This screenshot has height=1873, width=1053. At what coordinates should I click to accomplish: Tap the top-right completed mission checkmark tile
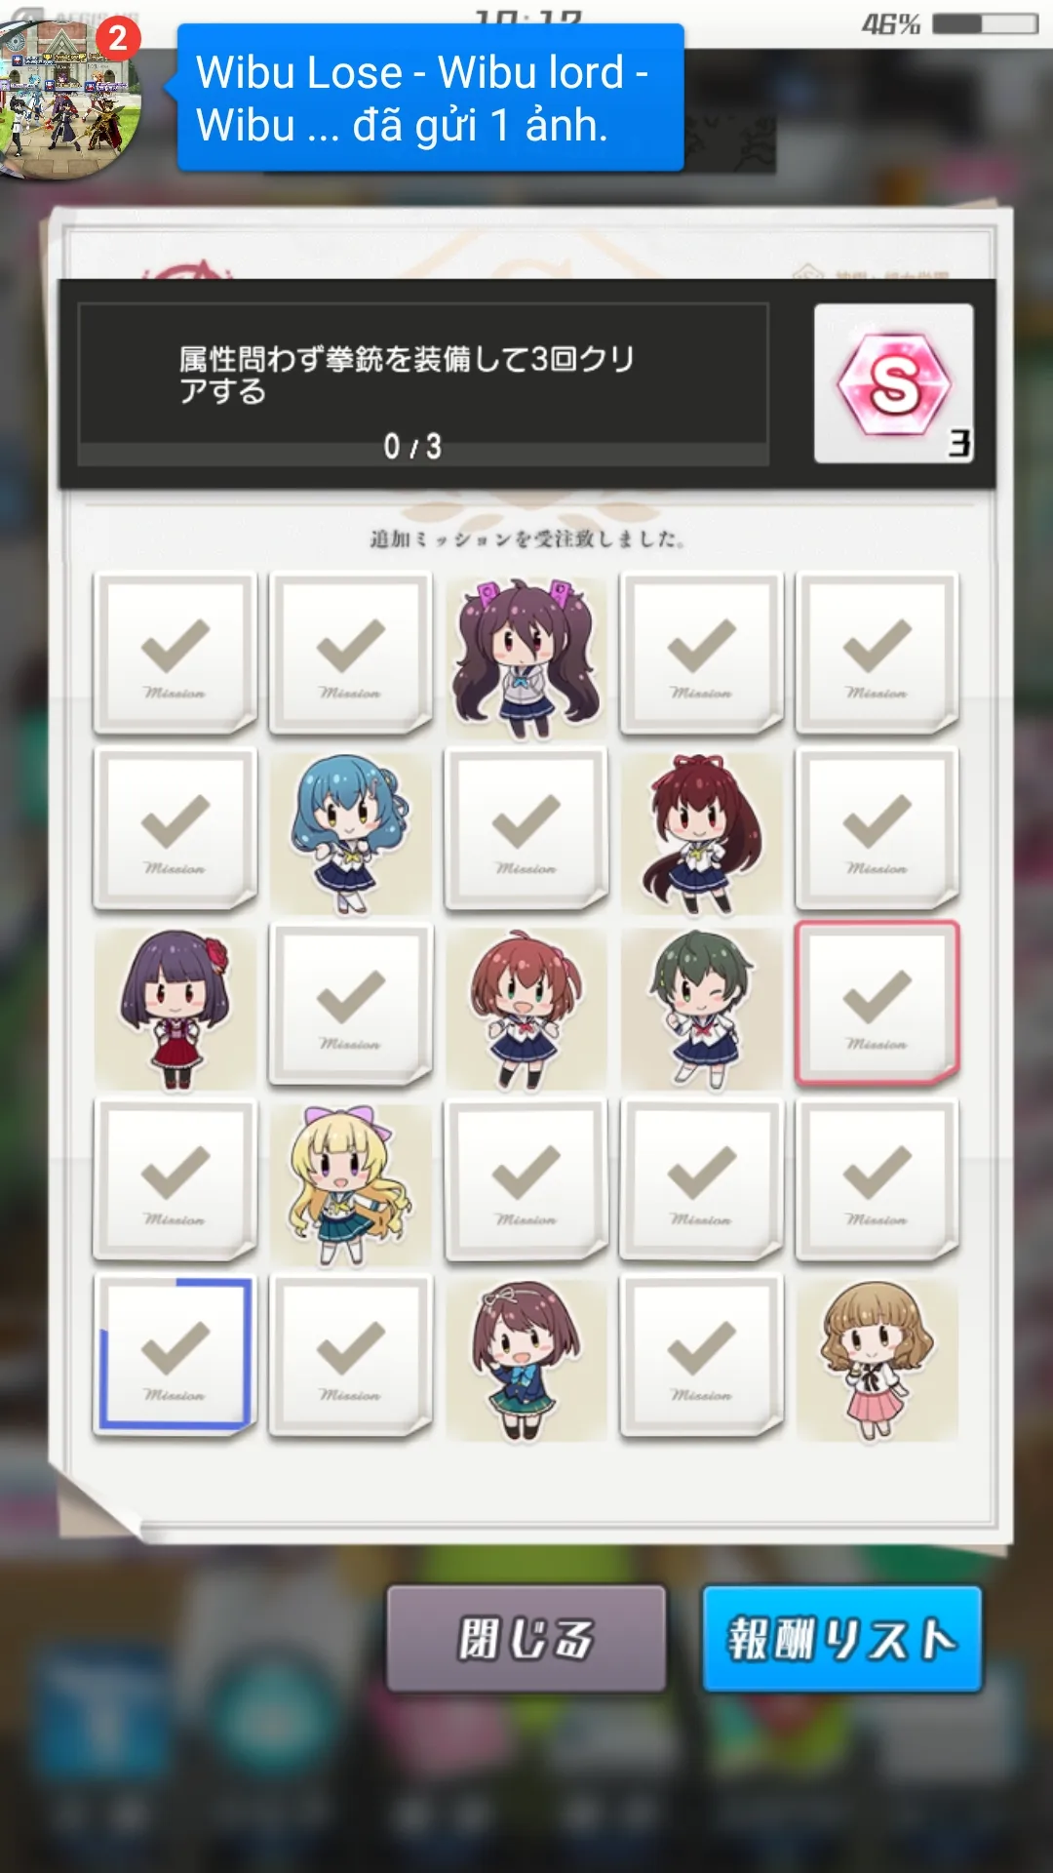click(877, 652)
